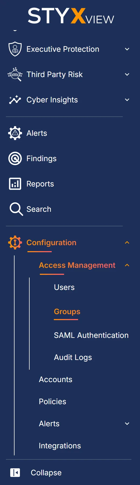Expand the Executive Protection chevron
This screenshot has width=140, height=485.
pyautogui.click(x=127, y=49)
